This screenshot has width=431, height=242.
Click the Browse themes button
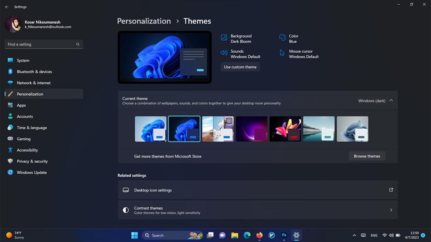[x=367, y=156]
